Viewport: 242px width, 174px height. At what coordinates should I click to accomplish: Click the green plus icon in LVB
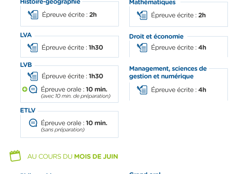tap(25, 89)
